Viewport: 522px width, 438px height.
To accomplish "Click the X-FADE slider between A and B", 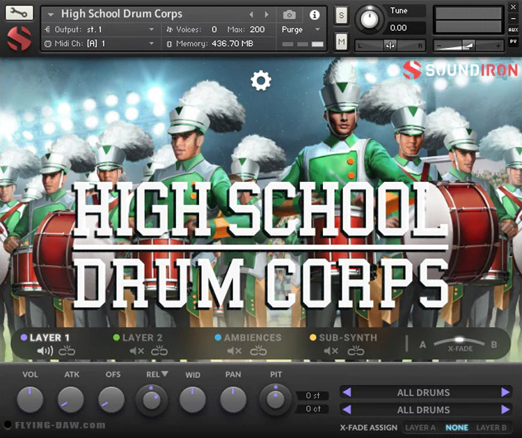I will point(459,342).
